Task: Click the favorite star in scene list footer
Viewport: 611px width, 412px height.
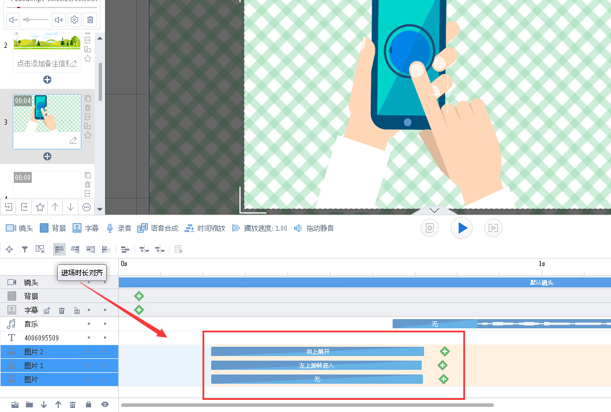Action: pos(40,207)
